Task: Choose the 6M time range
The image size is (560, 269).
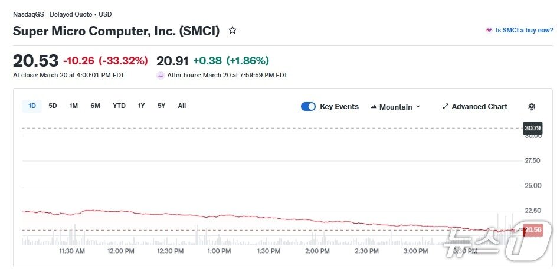Action: coord(95,106)
